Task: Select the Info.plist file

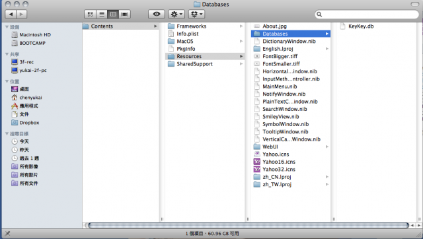Action: [x=205, y=34]
